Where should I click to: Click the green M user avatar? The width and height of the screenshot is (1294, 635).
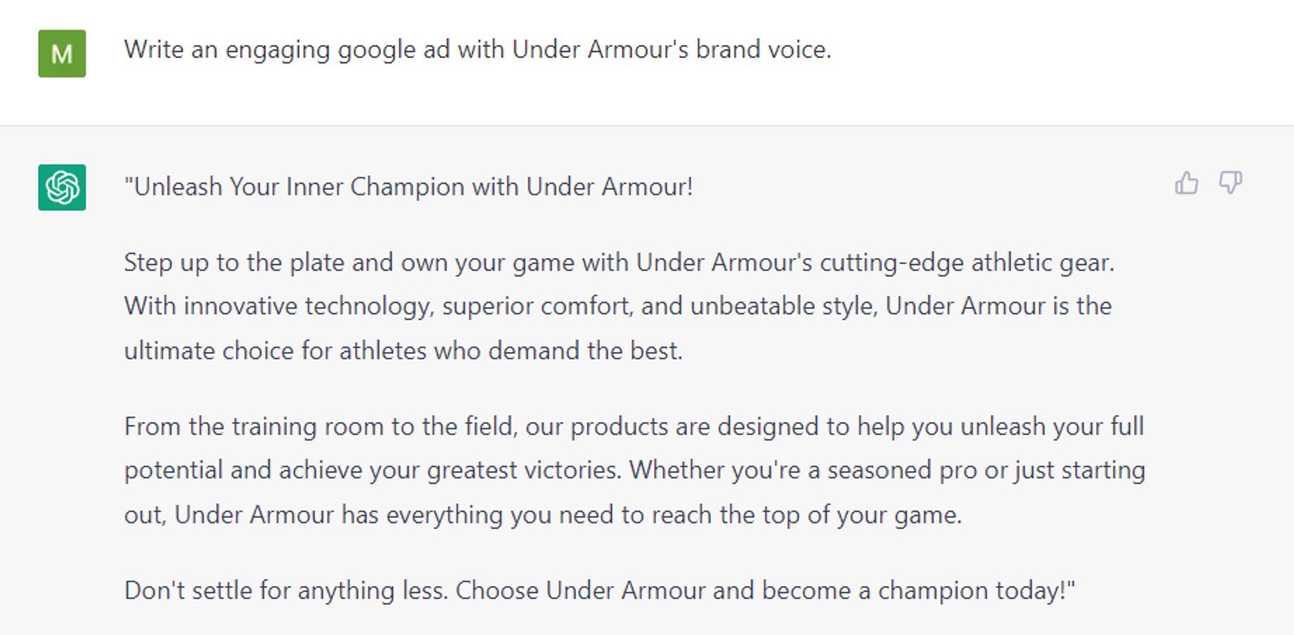(x=62, y=53)
